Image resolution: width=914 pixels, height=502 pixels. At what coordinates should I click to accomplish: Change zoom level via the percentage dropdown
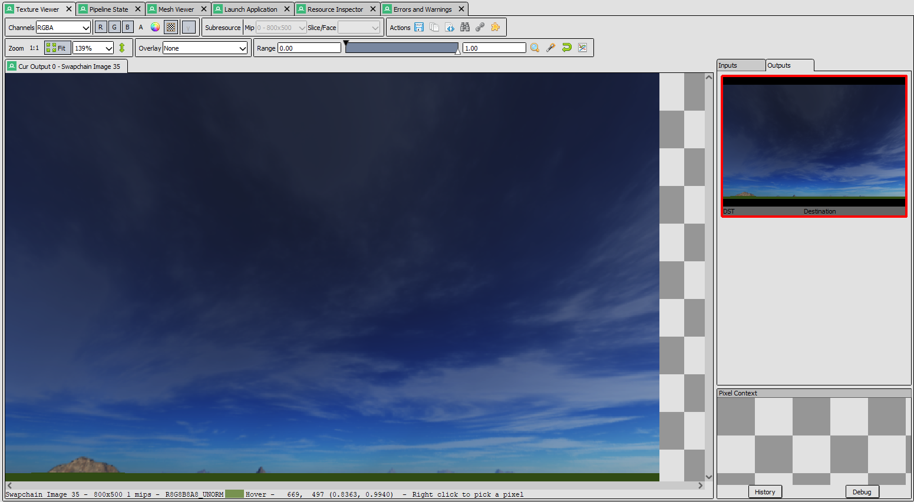(x=93, y=48)
